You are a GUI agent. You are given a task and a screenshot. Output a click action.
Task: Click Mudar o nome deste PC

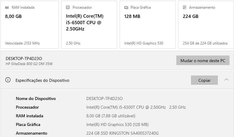203,61
